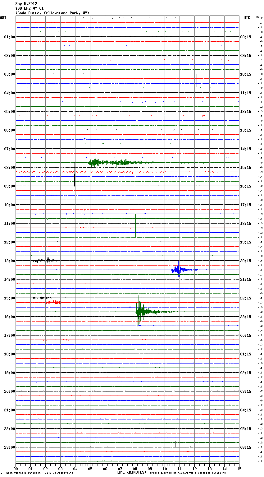Screen dimensions: 264x477
Task: Click the 15:00 MST time label
Action: (9, 298)
